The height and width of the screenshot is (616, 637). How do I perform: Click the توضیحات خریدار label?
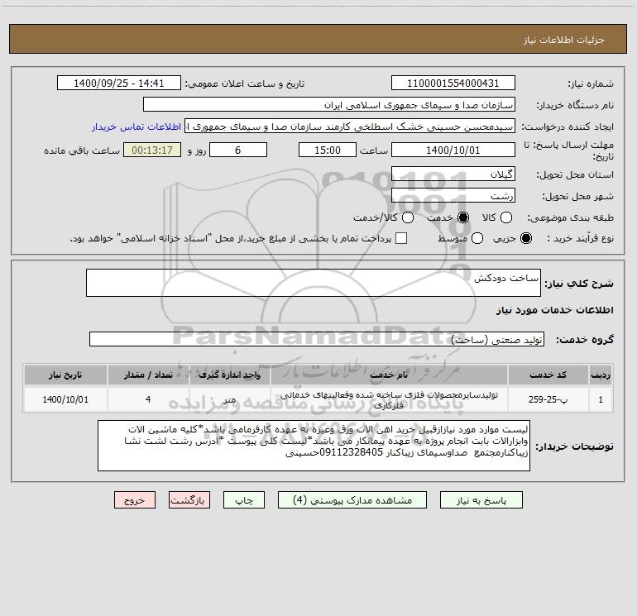tap(574, 446)
